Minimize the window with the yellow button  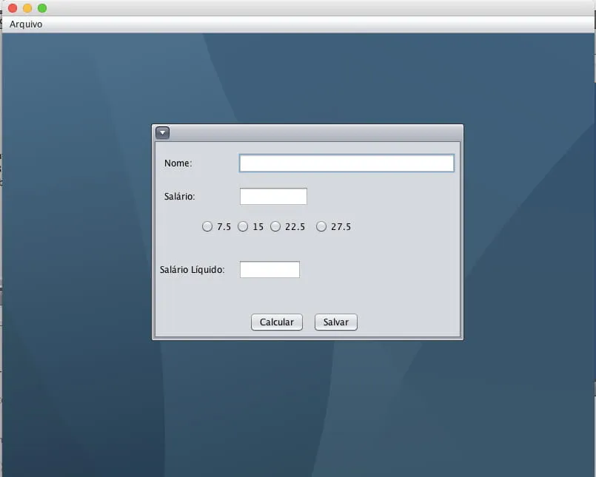(x=27, y=8)
